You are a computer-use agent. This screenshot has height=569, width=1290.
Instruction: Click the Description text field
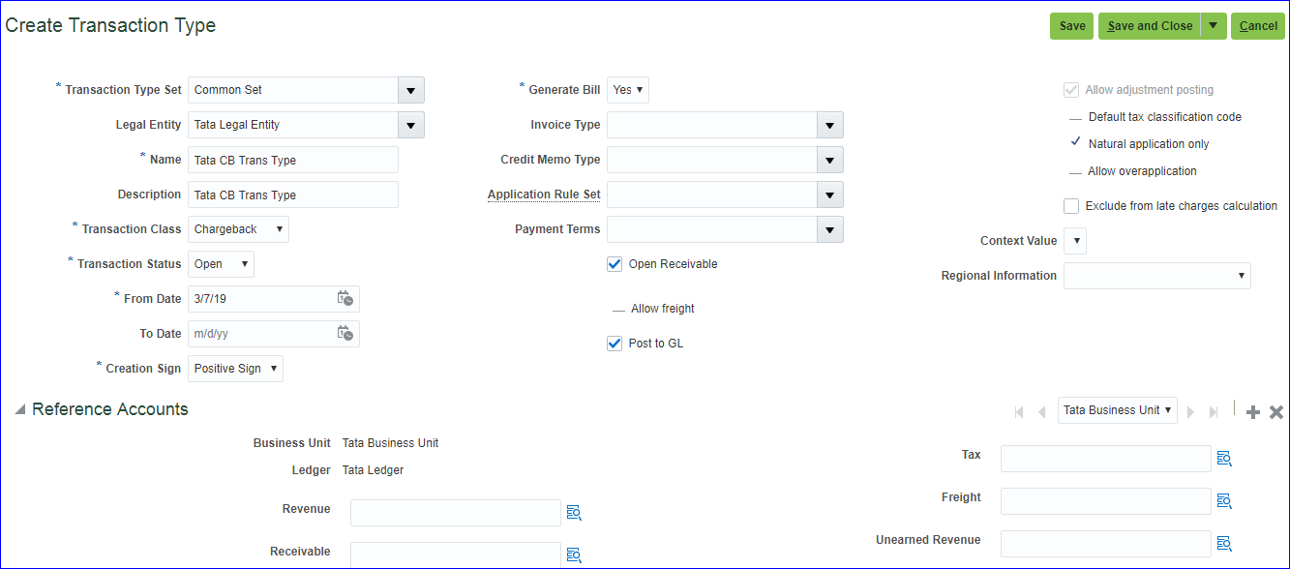tap(292, 195)
